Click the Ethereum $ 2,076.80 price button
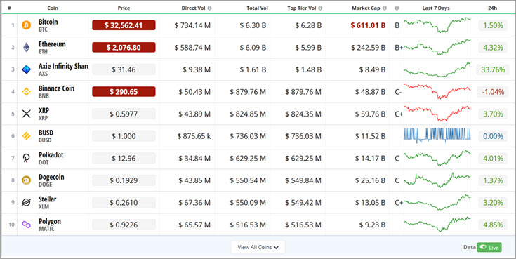Image resolution: width=516 pixels, height=259 pixels. (124, 48)
